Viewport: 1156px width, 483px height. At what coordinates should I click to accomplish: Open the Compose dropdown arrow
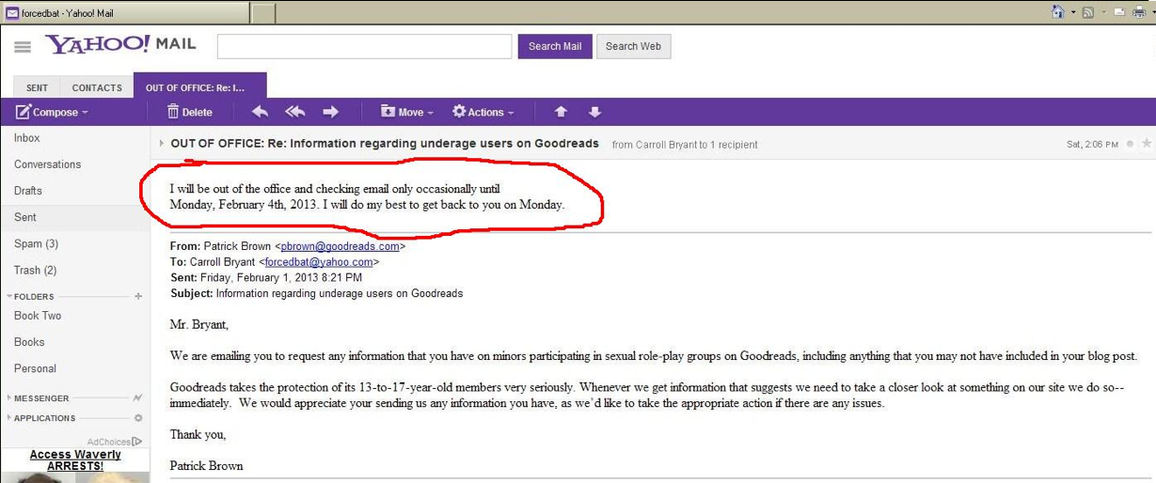click(85, 113)
